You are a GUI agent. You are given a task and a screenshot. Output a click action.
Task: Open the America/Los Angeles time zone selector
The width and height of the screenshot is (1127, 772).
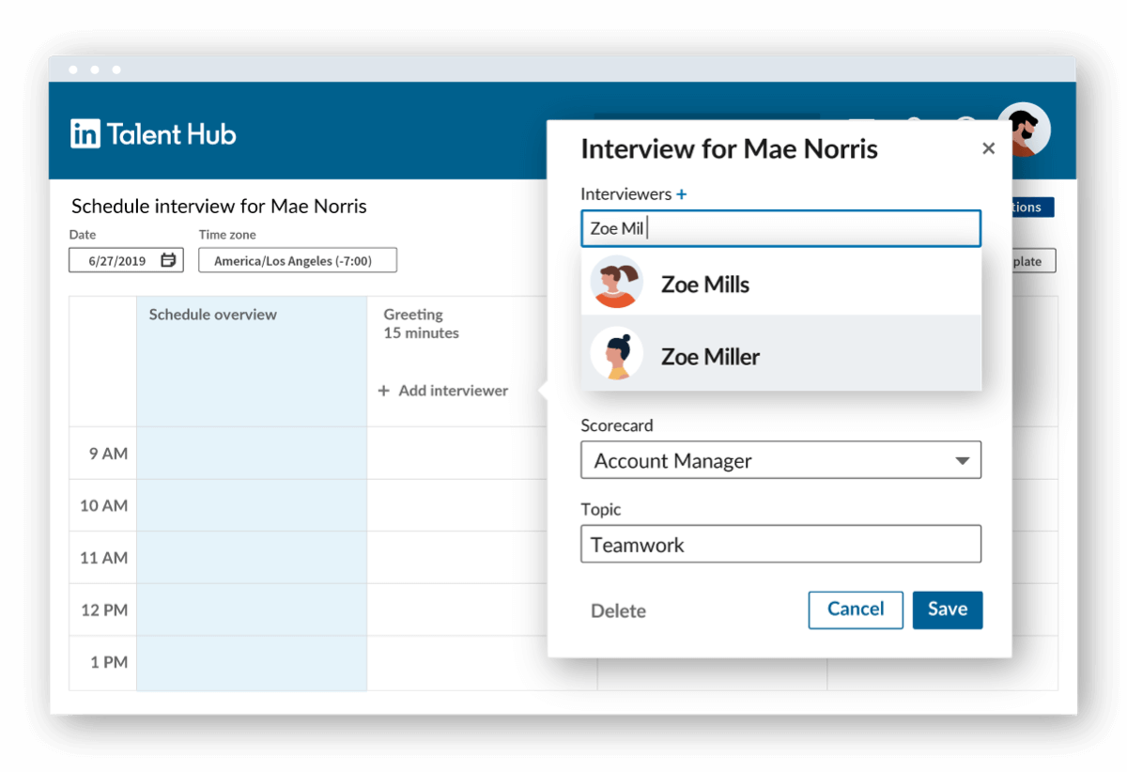click(297, 260)
